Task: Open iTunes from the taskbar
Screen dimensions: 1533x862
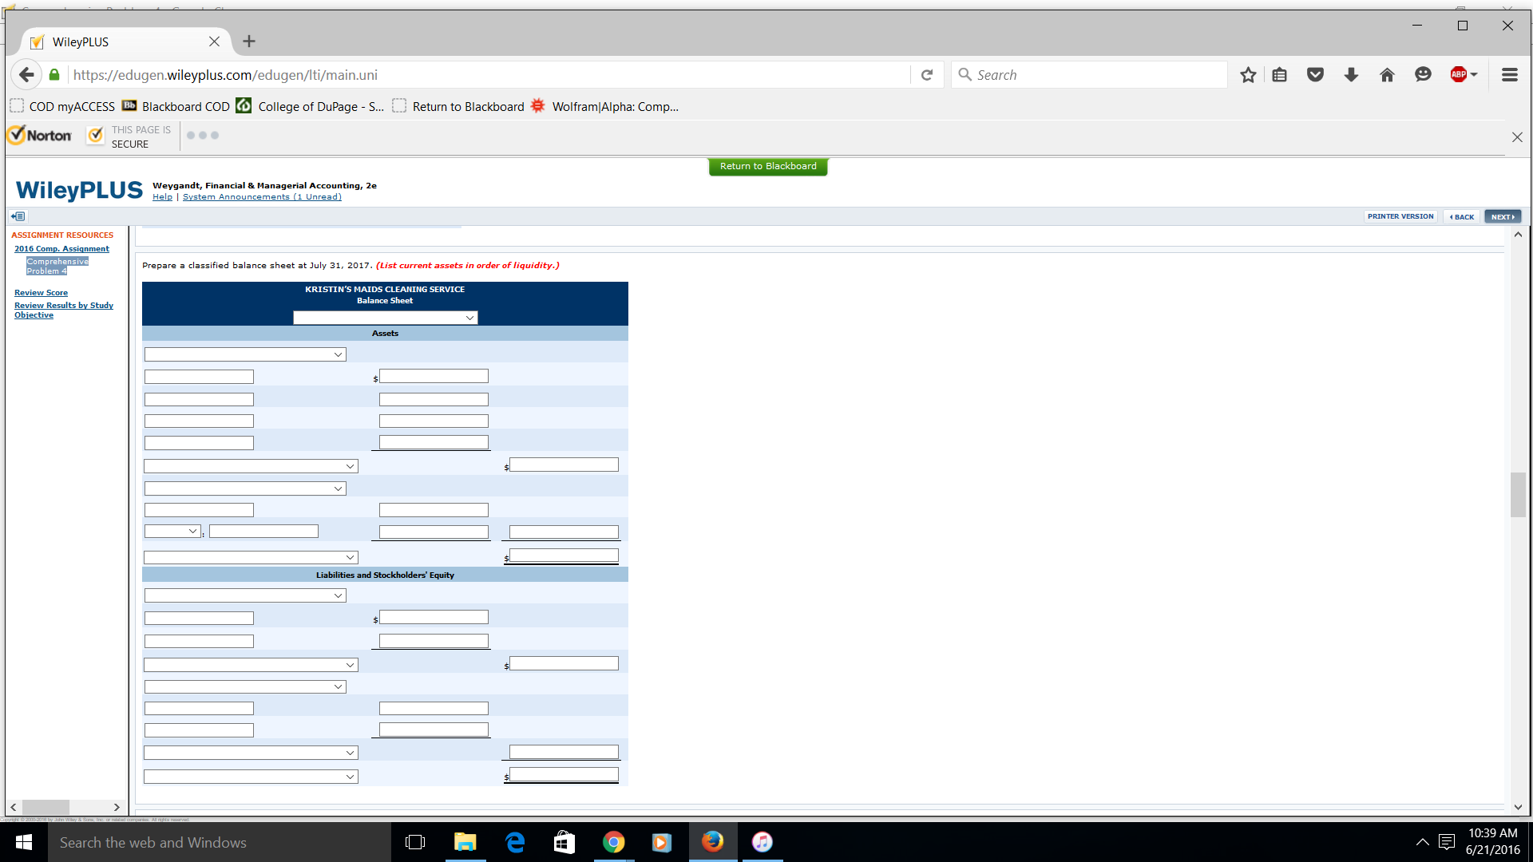Action: [x=762, y=842]
